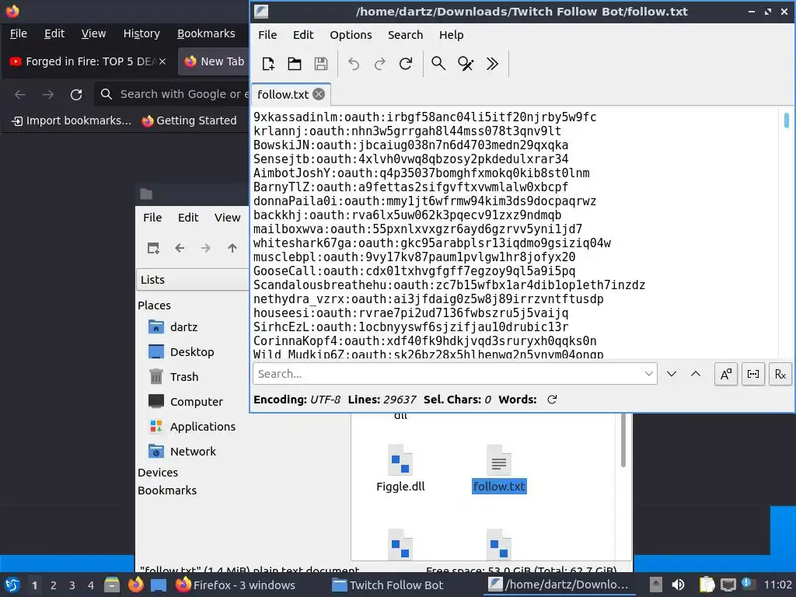Click the Firefox back arrow
This screenshot has height=597, width=796.
coord(20,94)
